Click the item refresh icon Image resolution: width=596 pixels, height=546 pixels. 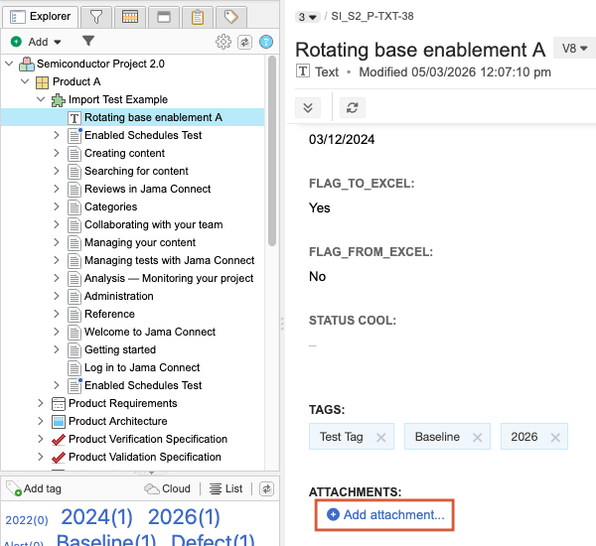click(353, 108)
